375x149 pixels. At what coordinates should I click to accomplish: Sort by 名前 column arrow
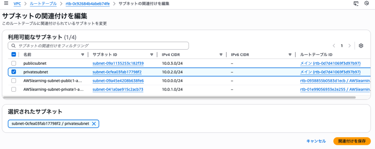click(82, 55)
